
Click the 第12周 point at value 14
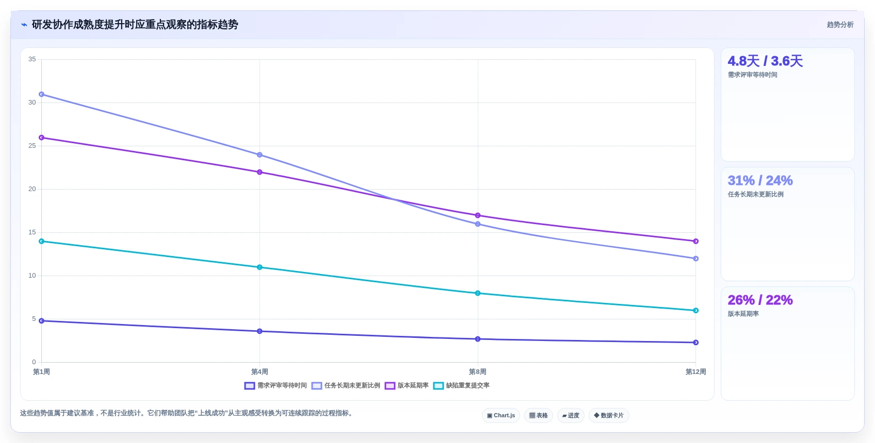click(695, 241)
